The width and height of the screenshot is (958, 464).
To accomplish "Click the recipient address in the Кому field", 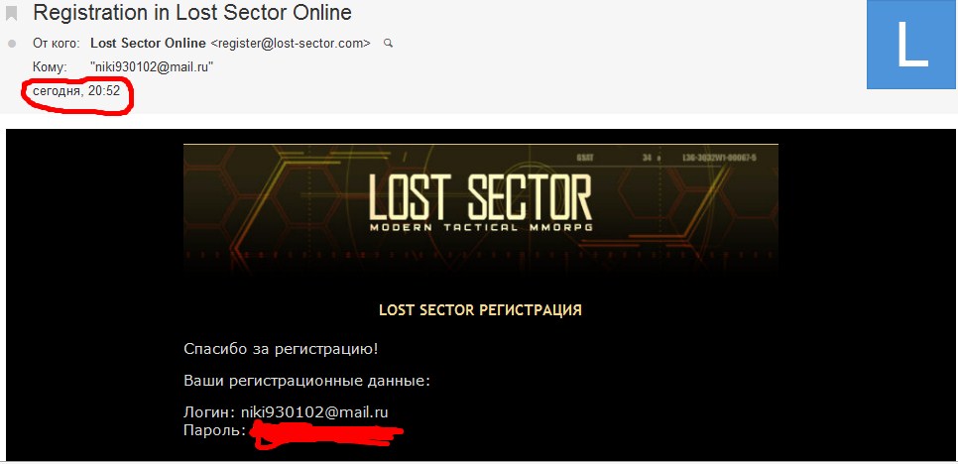I will click(152, 67).
